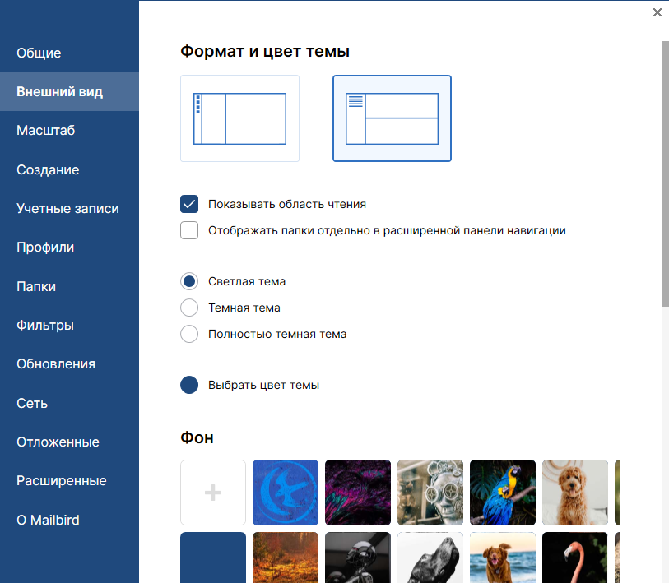Select the Светлая тема option
669x583 pixels.
pos(189,280)
